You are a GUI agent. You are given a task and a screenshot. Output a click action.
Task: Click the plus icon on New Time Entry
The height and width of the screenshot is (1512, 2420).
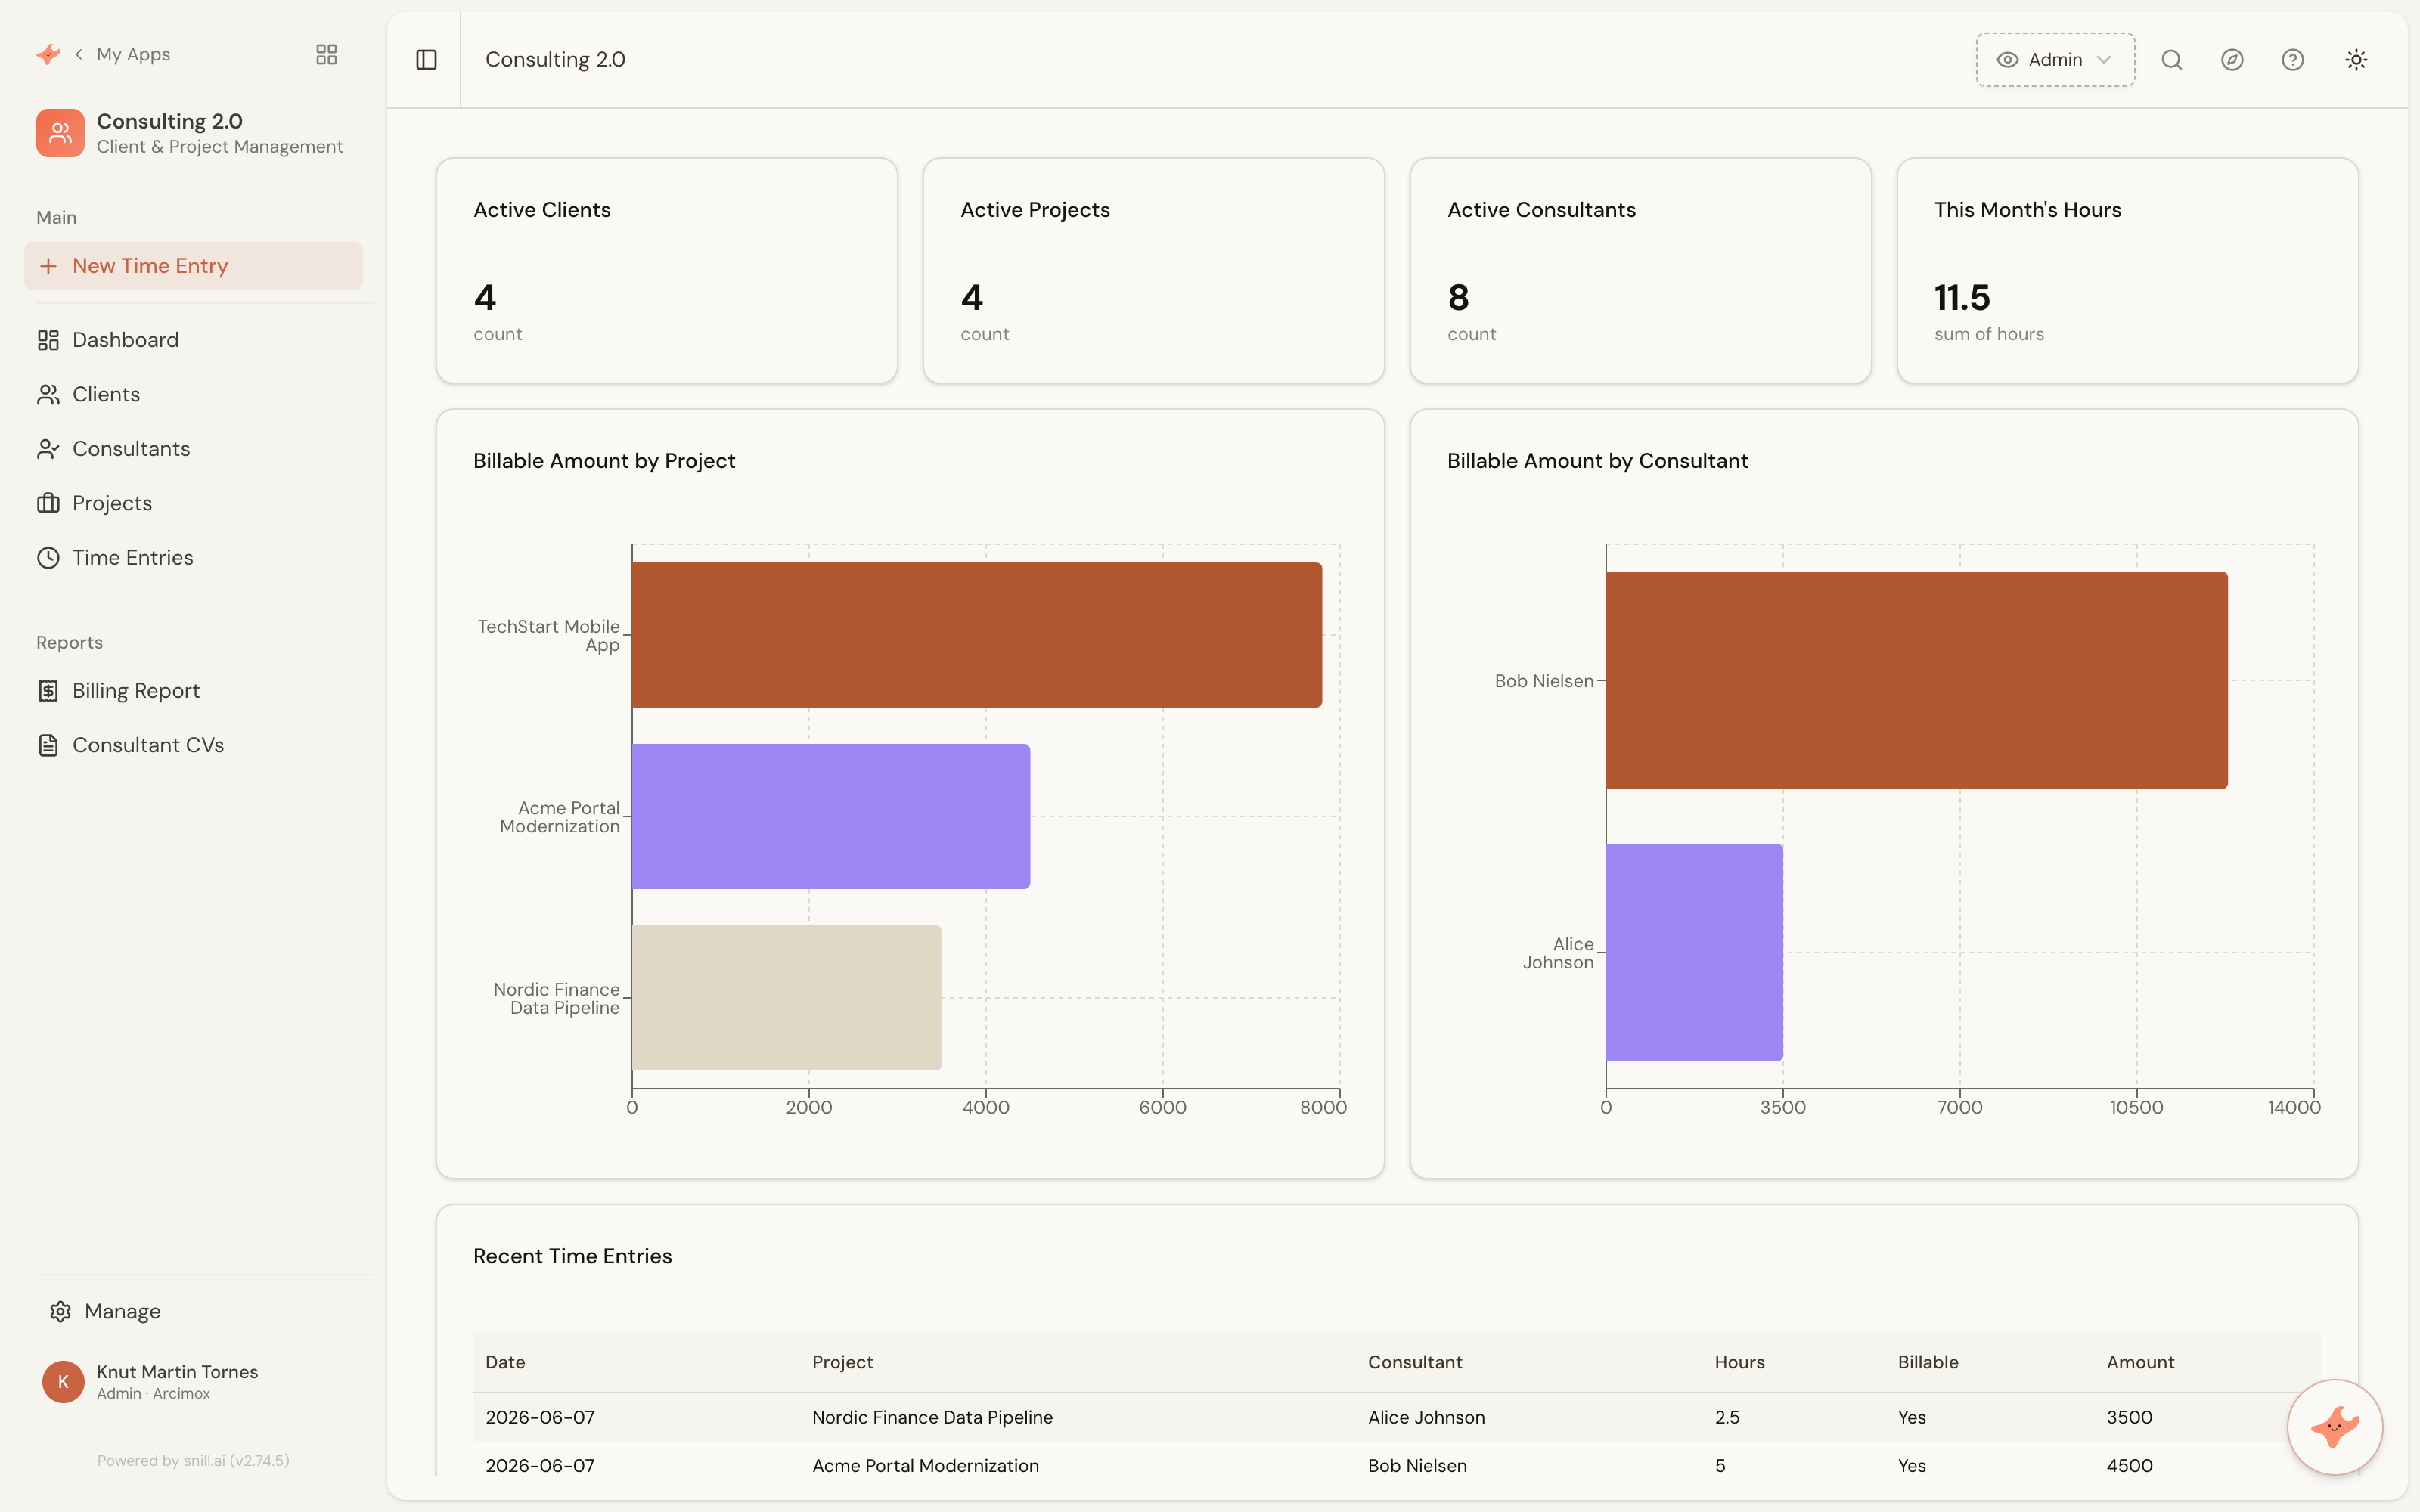click(48, 266)
